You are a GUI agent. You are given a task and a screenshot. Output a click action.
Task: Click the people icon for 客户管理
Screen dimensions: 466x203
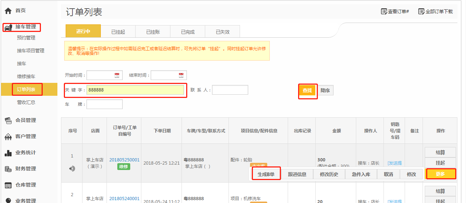8,137
